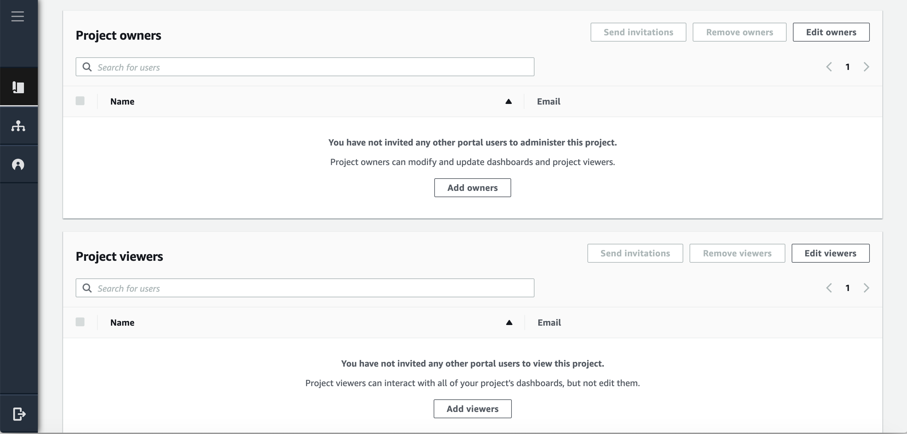Image resolution: width=907 pixels, height=434 pixels.
Task: Click the Search for users field in owners
Action: click(x=310, y=67)
